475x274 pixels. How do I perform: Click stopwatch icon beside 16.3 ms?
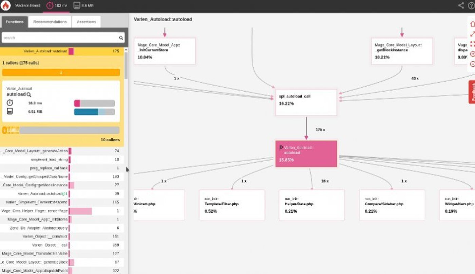coord(10,103)
